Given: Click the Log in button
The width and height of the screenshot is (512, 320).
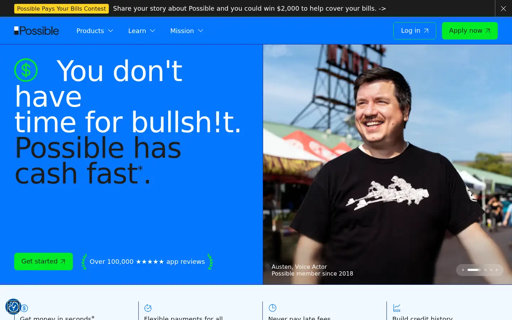Looking at the screenshot, I should coord(415,31).
